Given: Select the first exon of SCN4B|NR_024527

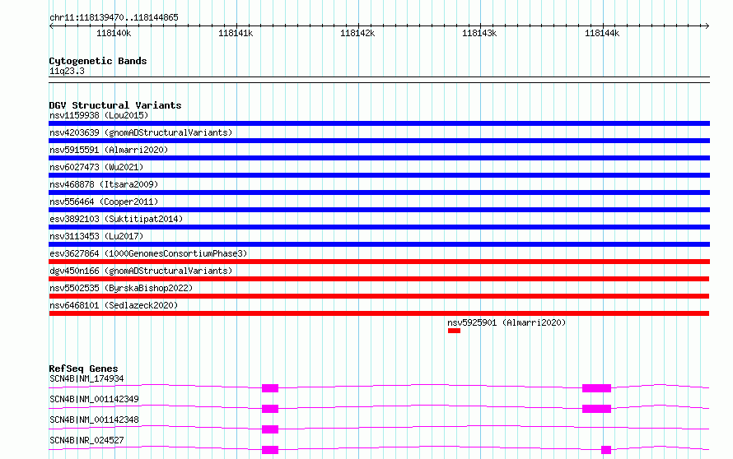Looking at the screenshot, I should point(270,450).
